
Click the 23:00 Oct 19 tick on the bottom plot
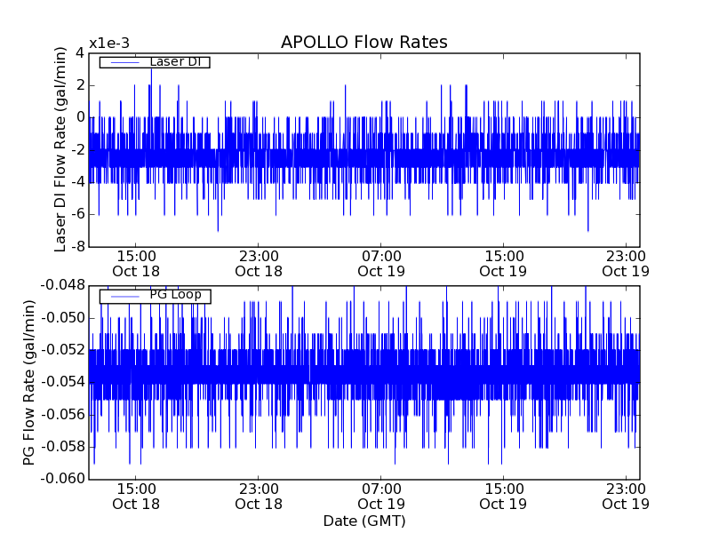pos(627,496)
